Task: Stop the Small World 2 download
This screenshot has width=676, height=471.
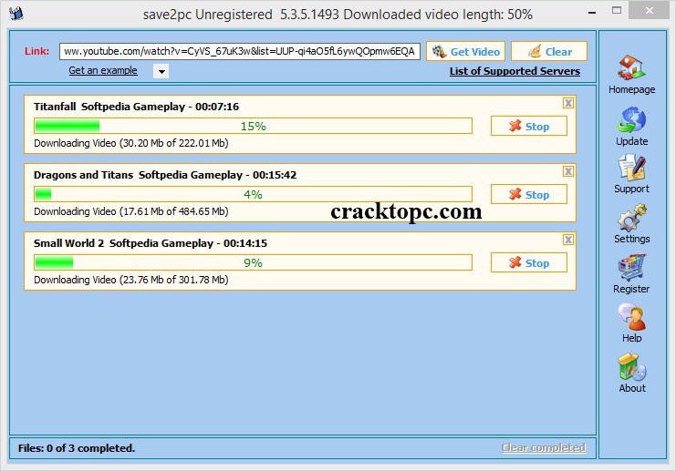Action: [529, 263]
